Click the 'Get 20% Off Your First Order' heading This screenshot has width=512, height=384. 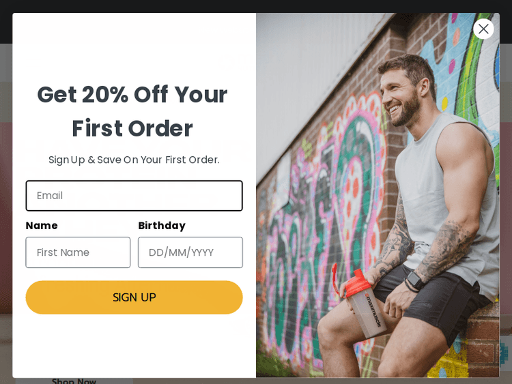(x=132, y=111)
